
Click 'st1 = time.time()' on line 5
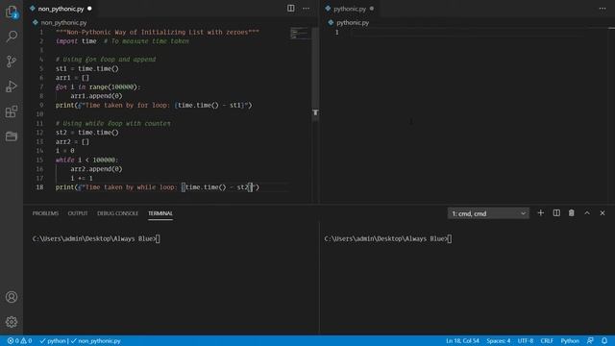86,68
